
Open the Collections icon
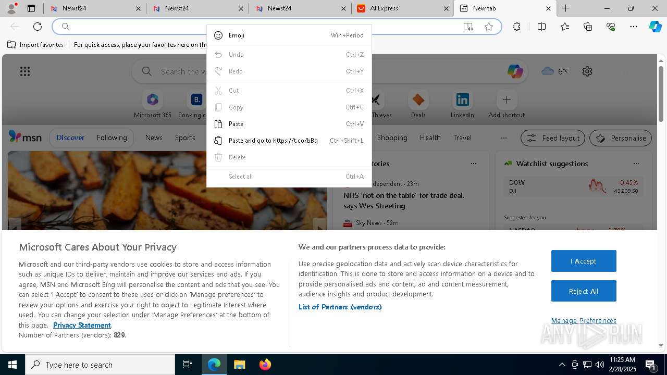tap(588, 27)
